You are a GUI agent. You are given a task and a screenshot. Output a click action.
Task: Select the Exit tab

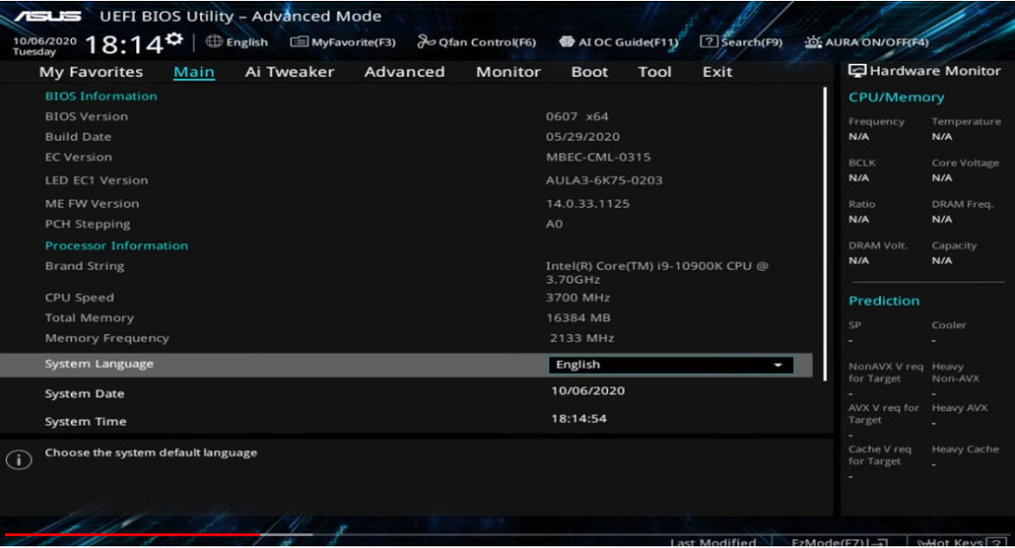[x=717, y=72]
